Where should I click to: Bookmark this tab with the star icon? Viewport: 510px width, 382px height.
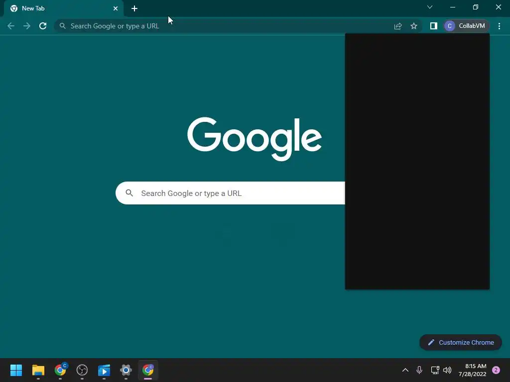click(414, 26)
